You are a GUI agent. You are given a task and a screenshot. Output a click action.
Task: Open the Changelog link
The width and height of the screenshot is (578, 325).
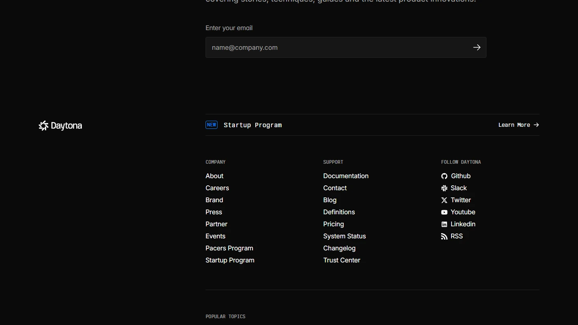(339, 248)
